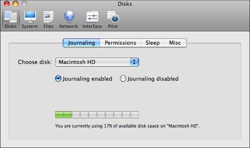Select the Interface sliders icon

[x=93, y=17]
